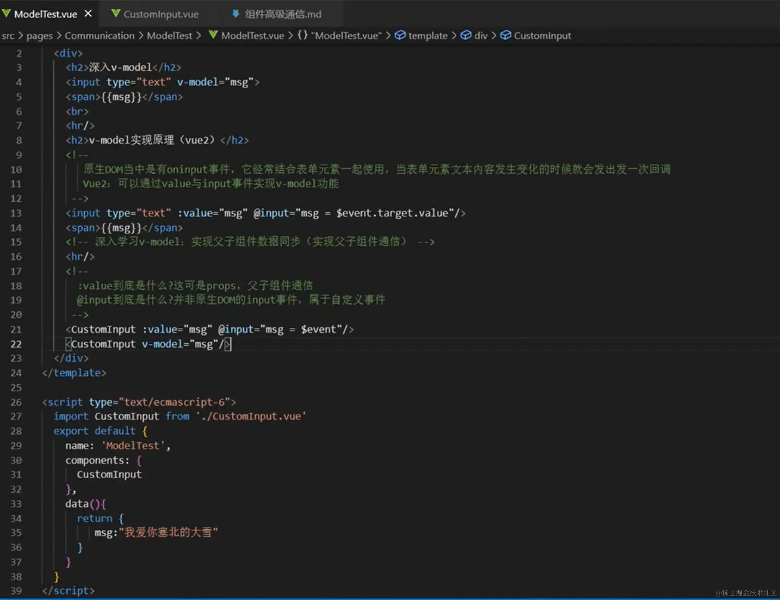Viewport: 780px width, 600px height.
Task: Select the ModelTest folder breadcrumb
Action: click(170, 36)
